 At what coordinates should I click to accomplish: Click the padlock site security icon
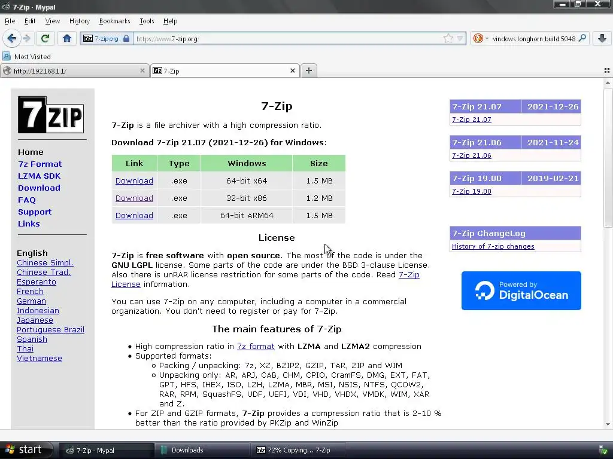126,38
